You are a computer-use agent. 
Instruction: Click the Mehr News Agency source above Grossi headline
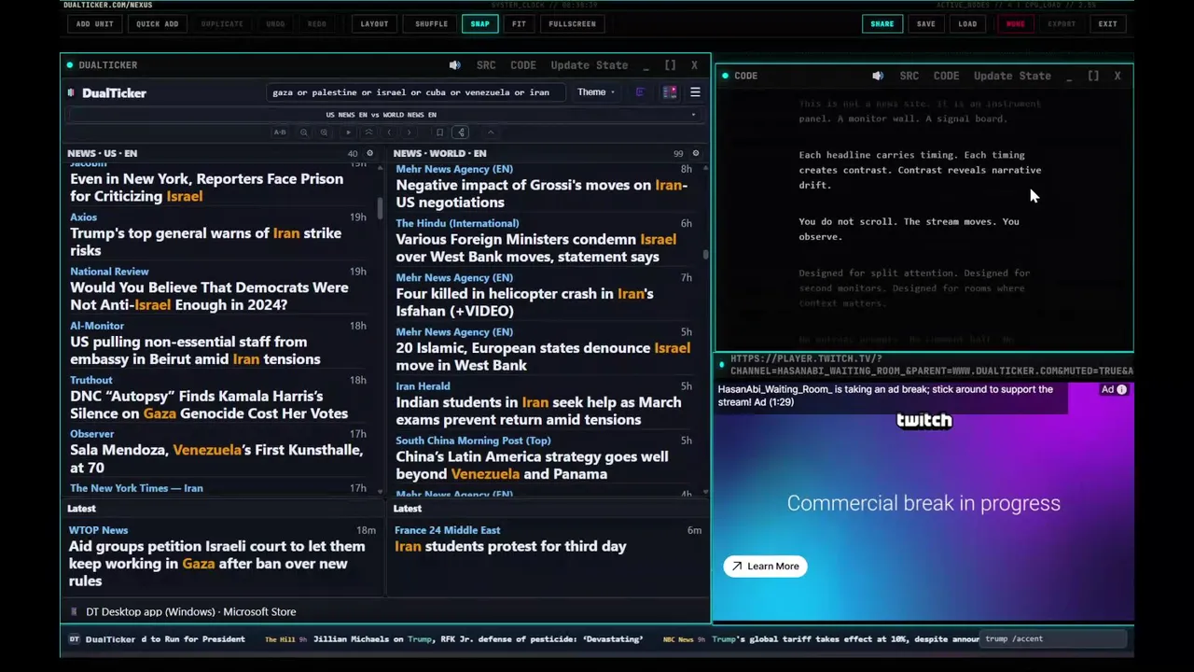coord(454,169)
